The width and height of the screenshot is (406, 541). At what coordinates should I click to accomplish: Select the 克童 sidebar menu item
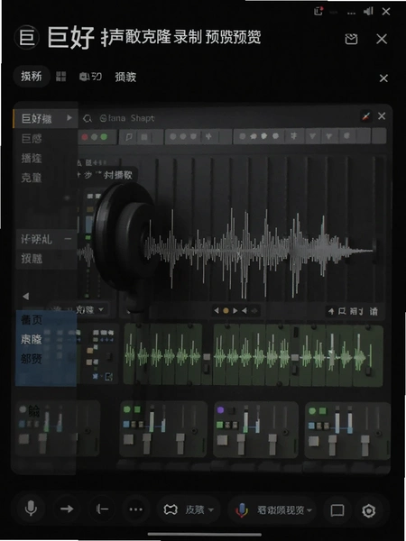(x=32, y=178)
